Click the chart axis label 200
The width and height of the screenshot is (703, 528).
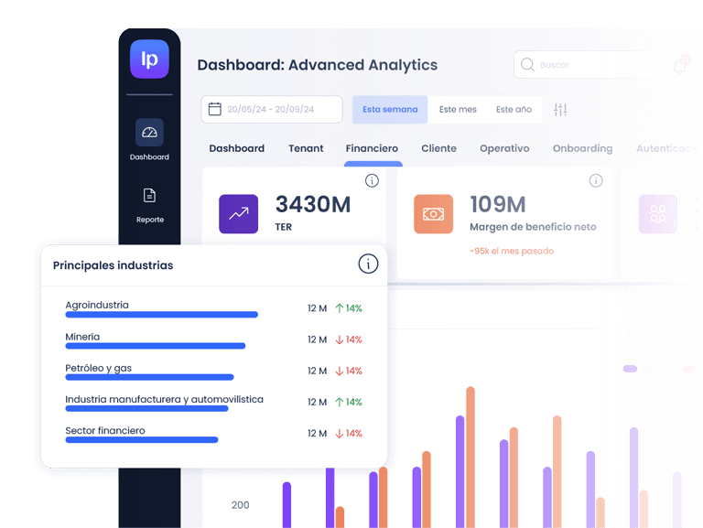241,505
